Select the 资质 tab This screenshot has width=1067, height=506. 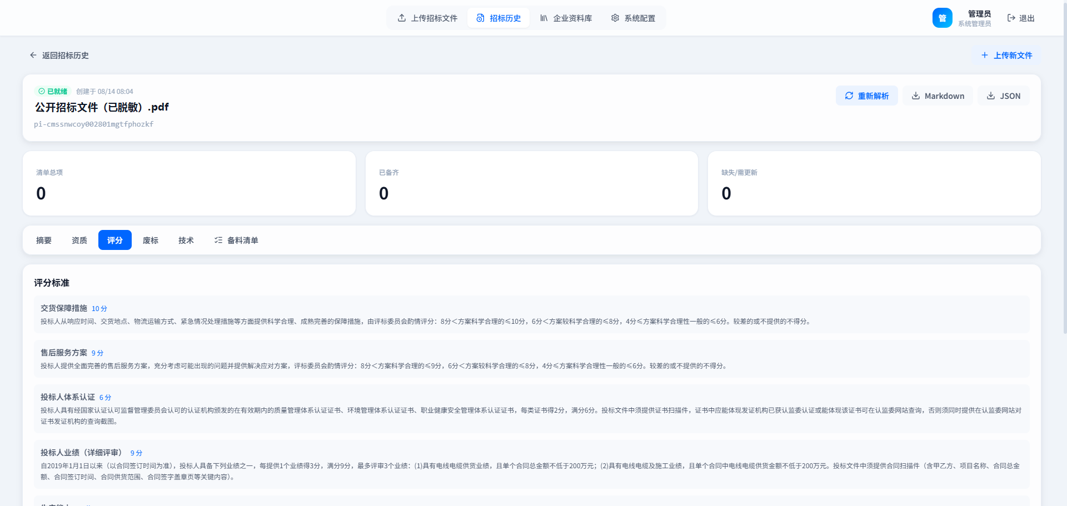[79, 241]
